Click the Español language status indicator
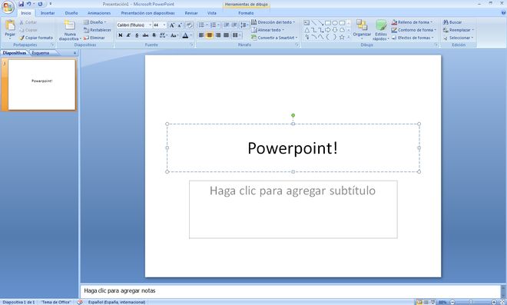The width and height of the screenshot is (507, 305). [117, 302]
